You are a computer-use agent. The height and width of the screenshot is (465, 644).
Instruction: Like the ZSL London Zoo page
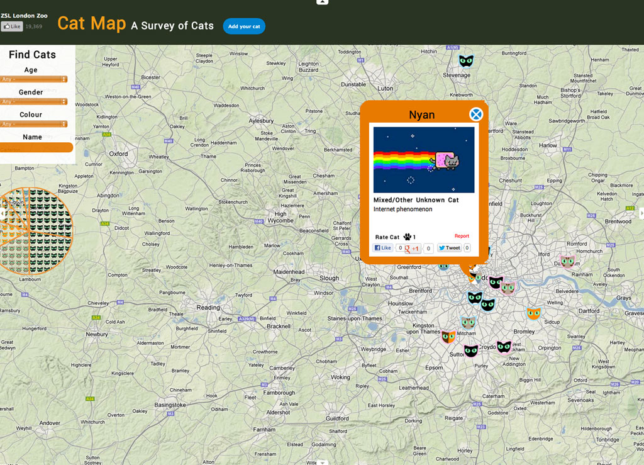[12, 26]
